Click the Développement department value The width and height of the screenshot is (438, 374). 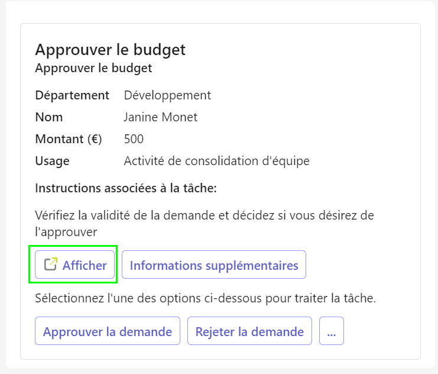167,95
